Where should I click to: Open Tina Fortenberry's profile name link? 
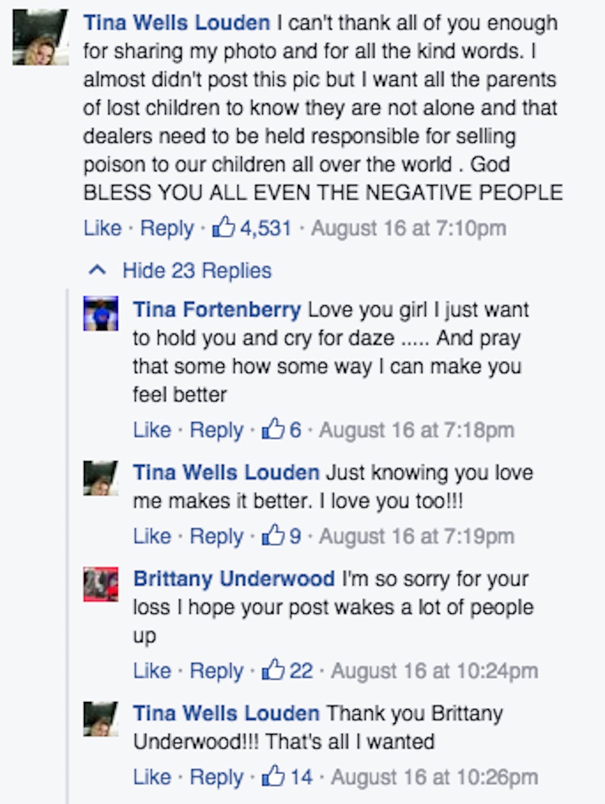217,310
